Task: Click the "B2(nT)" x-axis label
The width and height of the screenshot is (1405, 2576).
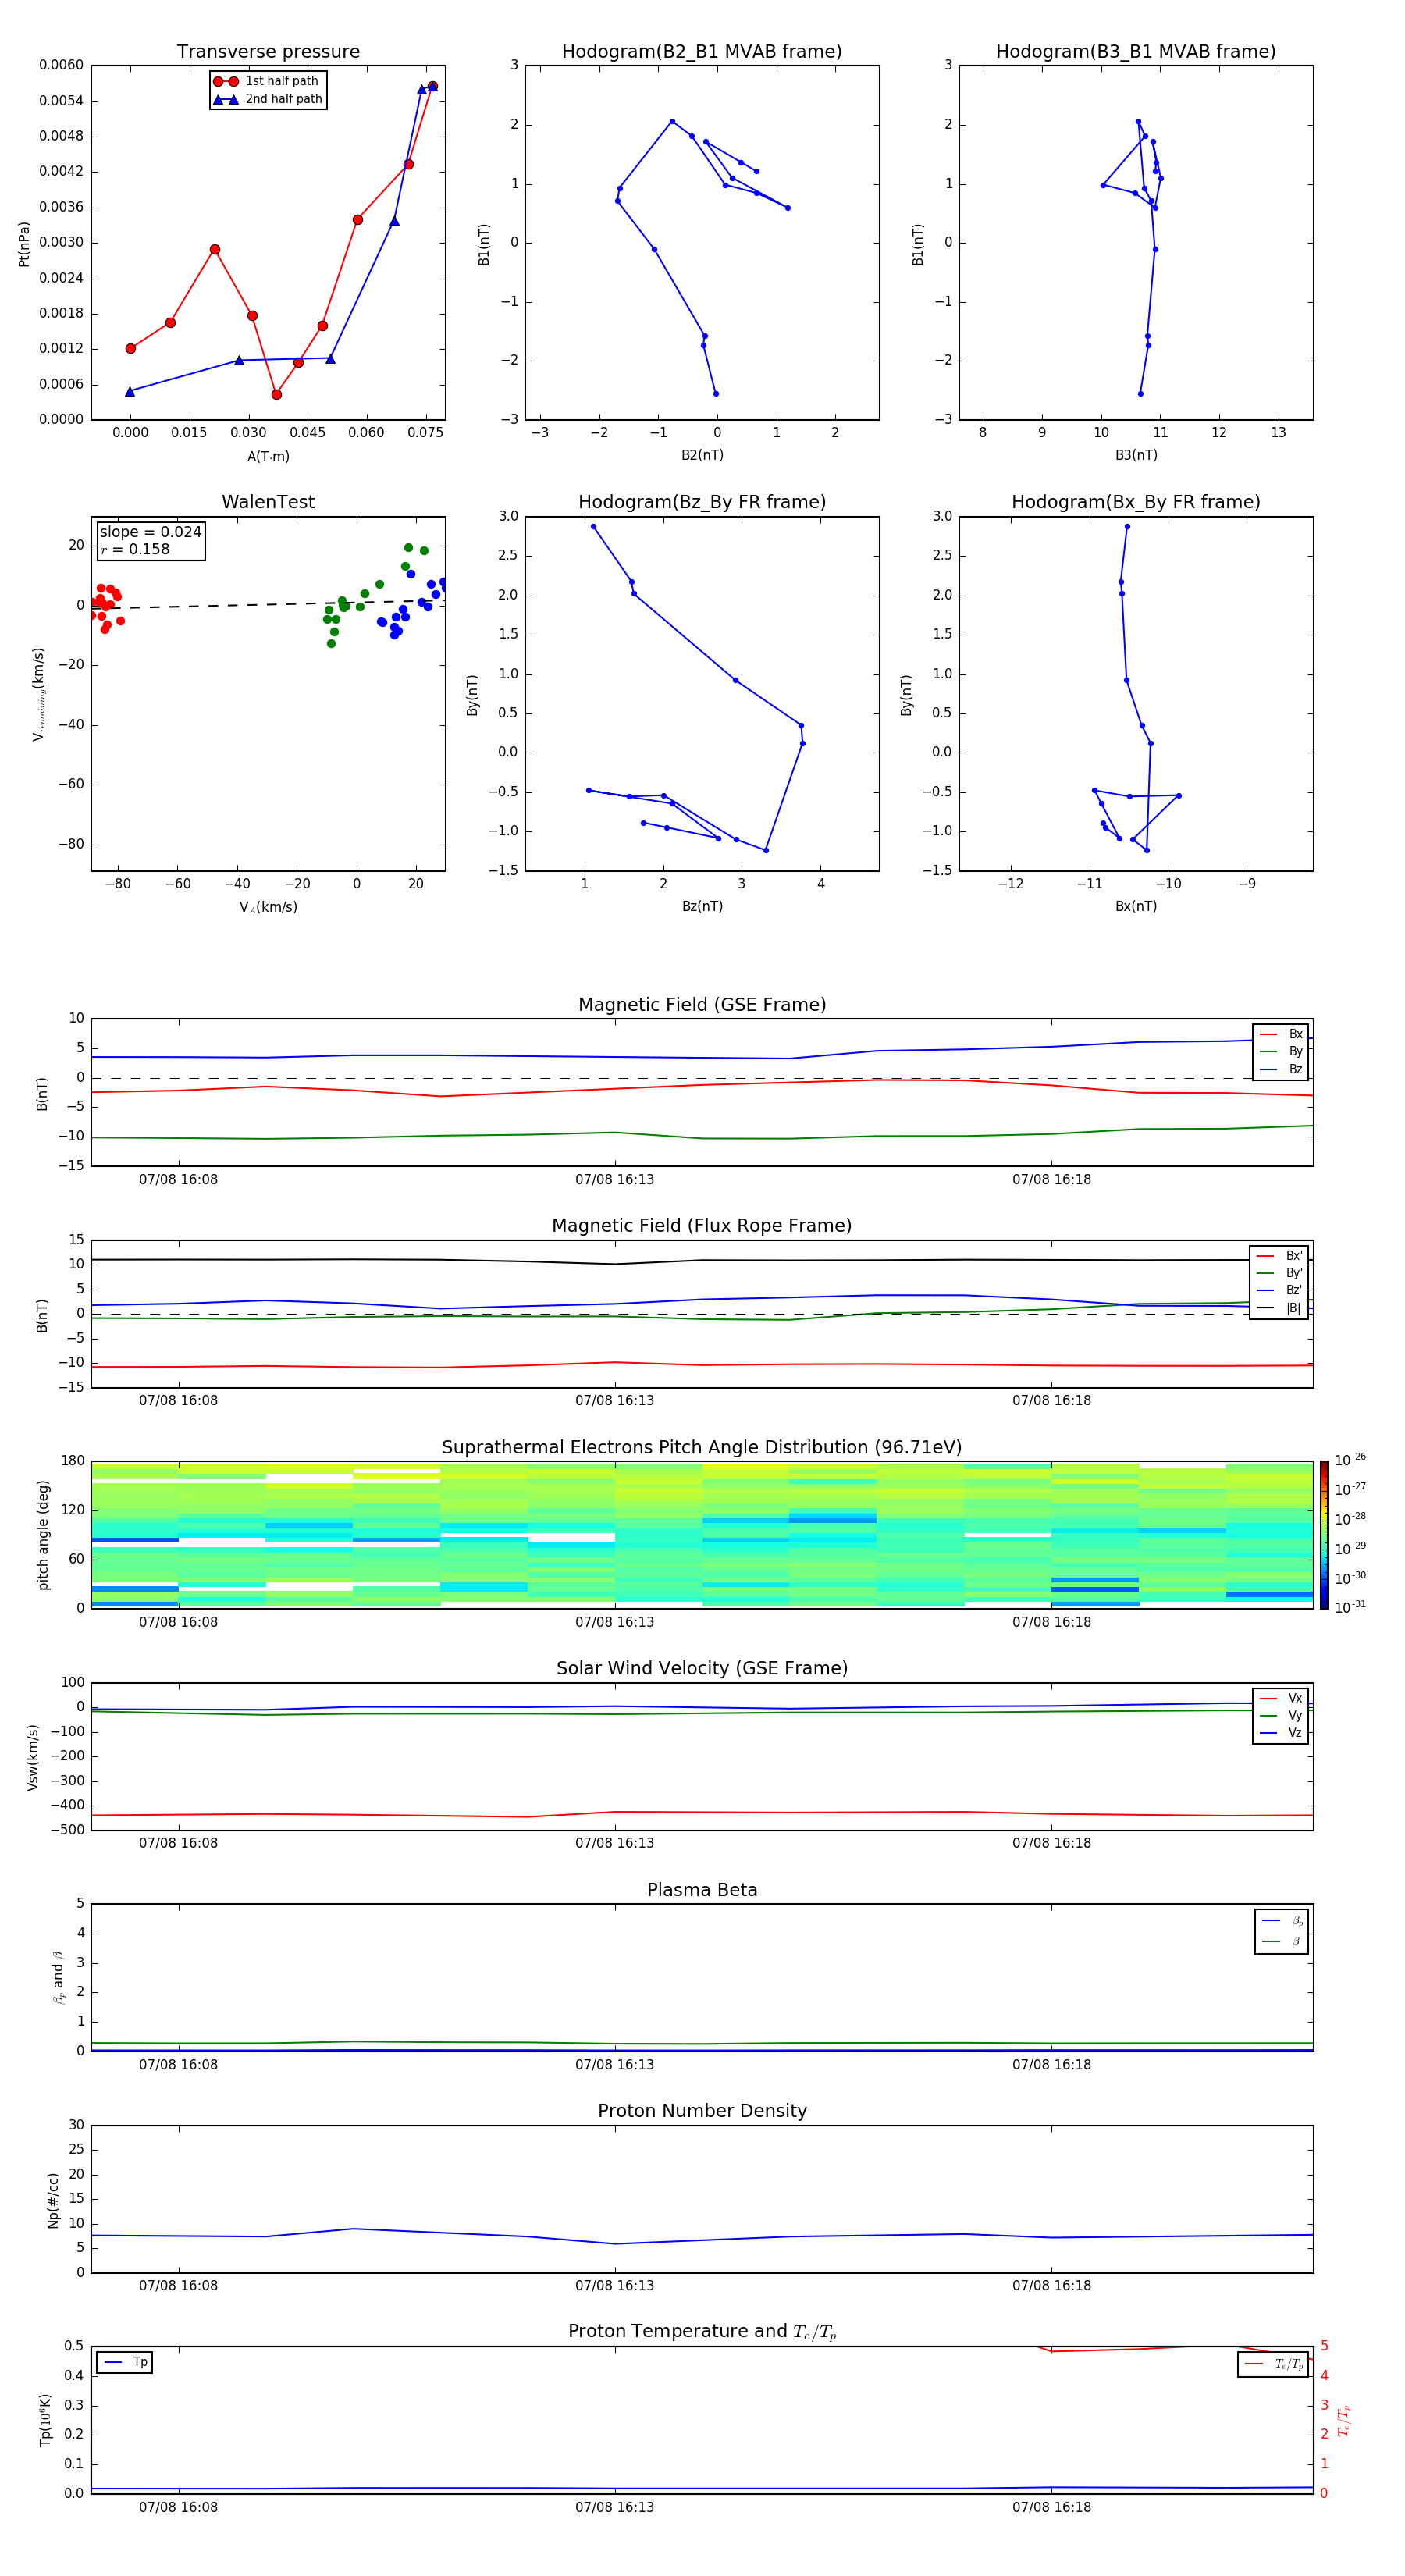Action: 702,455
